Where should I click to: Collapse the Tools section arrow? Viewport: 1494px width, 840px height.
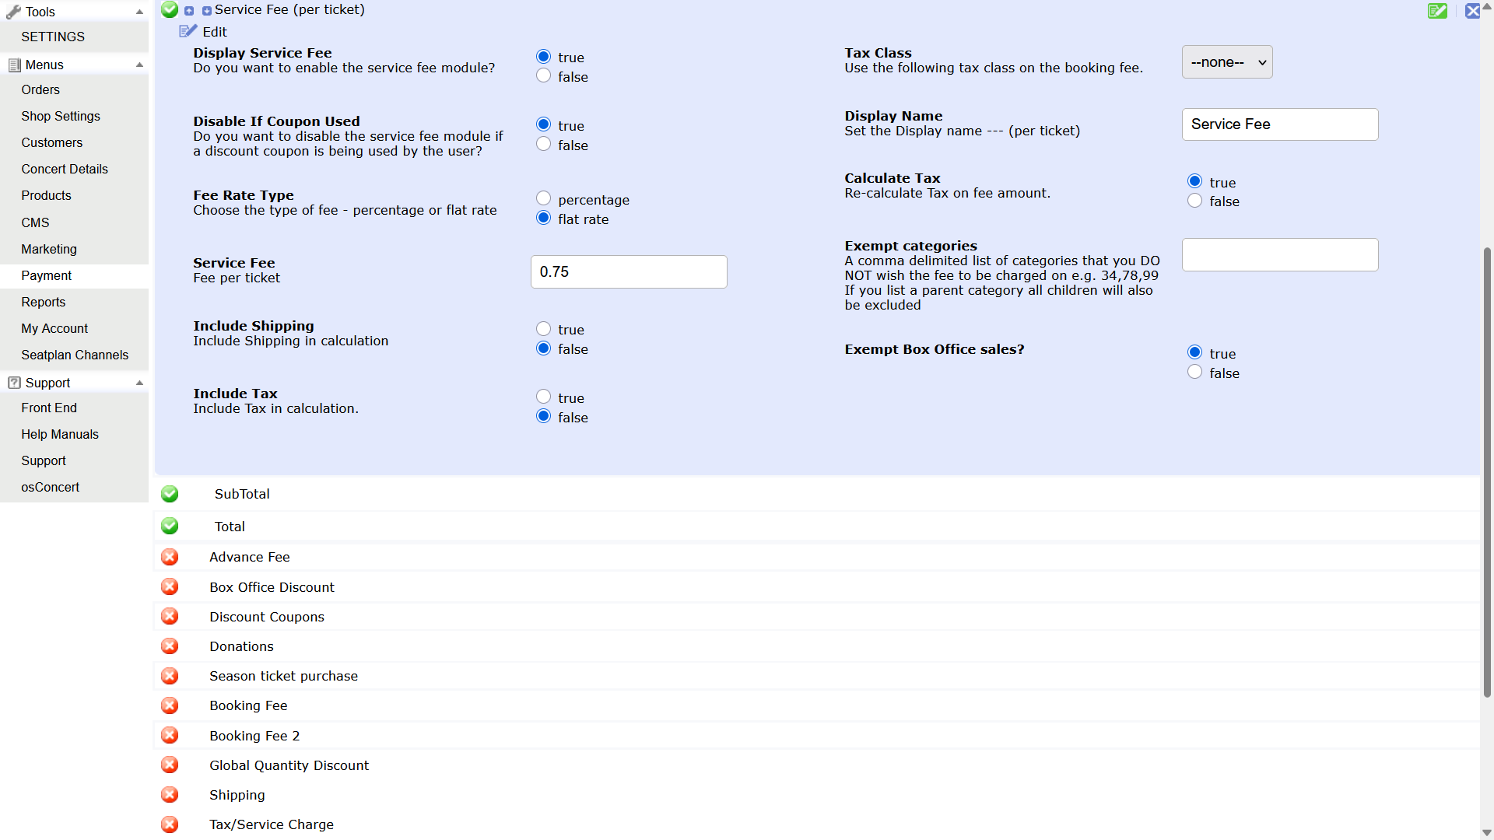tap(140, 12)
